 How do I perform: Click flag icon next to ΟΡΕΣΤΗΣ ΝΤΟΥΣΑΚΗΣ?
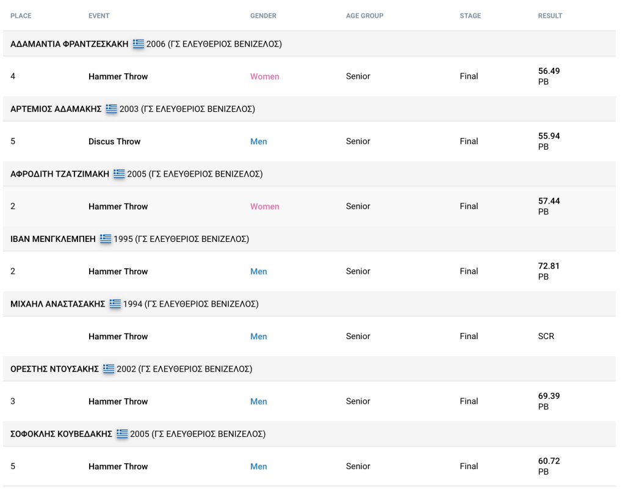(109, 368)
